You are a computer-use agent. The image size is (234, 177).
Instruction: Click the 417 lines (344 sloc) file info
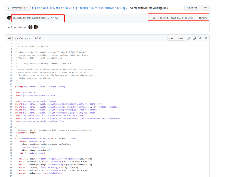click(19, 38)
